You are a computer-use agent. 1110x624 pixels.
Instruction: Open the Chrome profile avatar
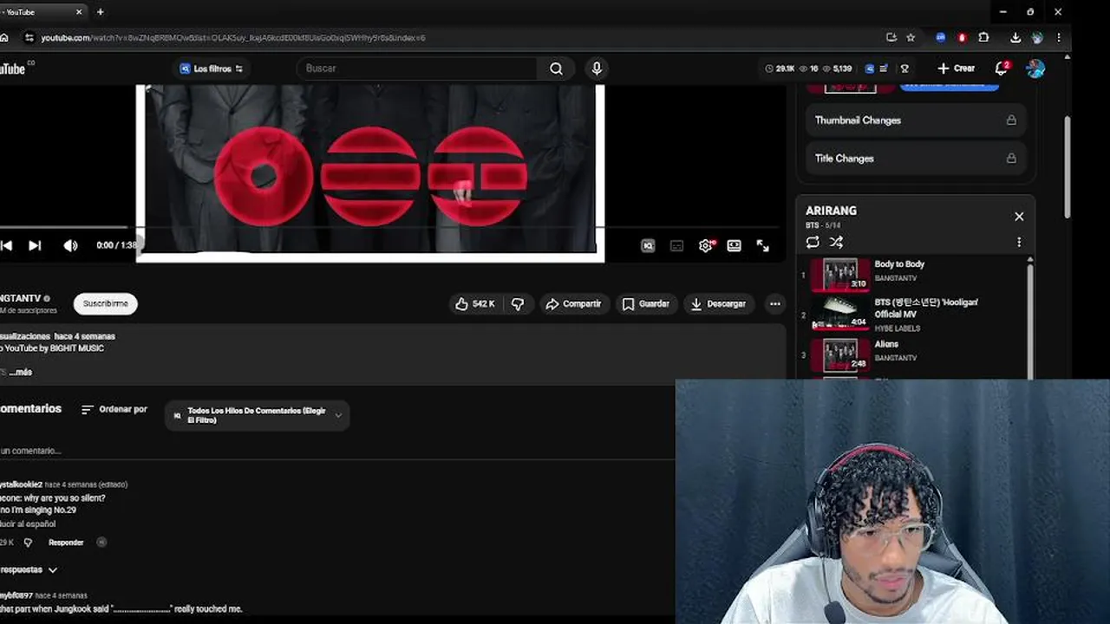point(1037,37)
